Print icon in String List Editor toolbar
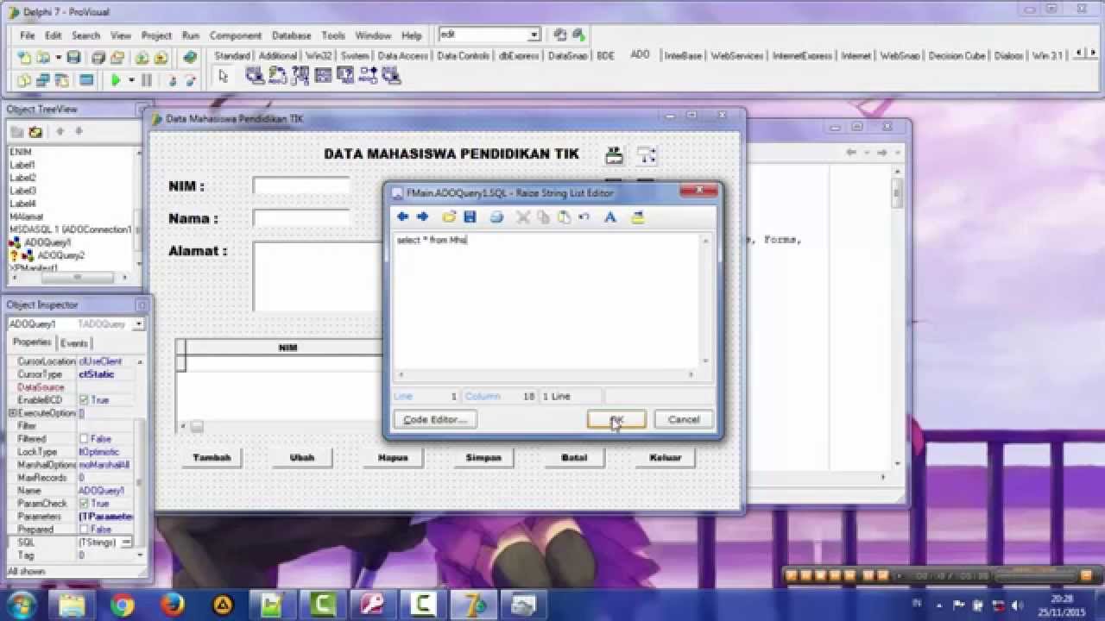 click(x=496, y=217)
